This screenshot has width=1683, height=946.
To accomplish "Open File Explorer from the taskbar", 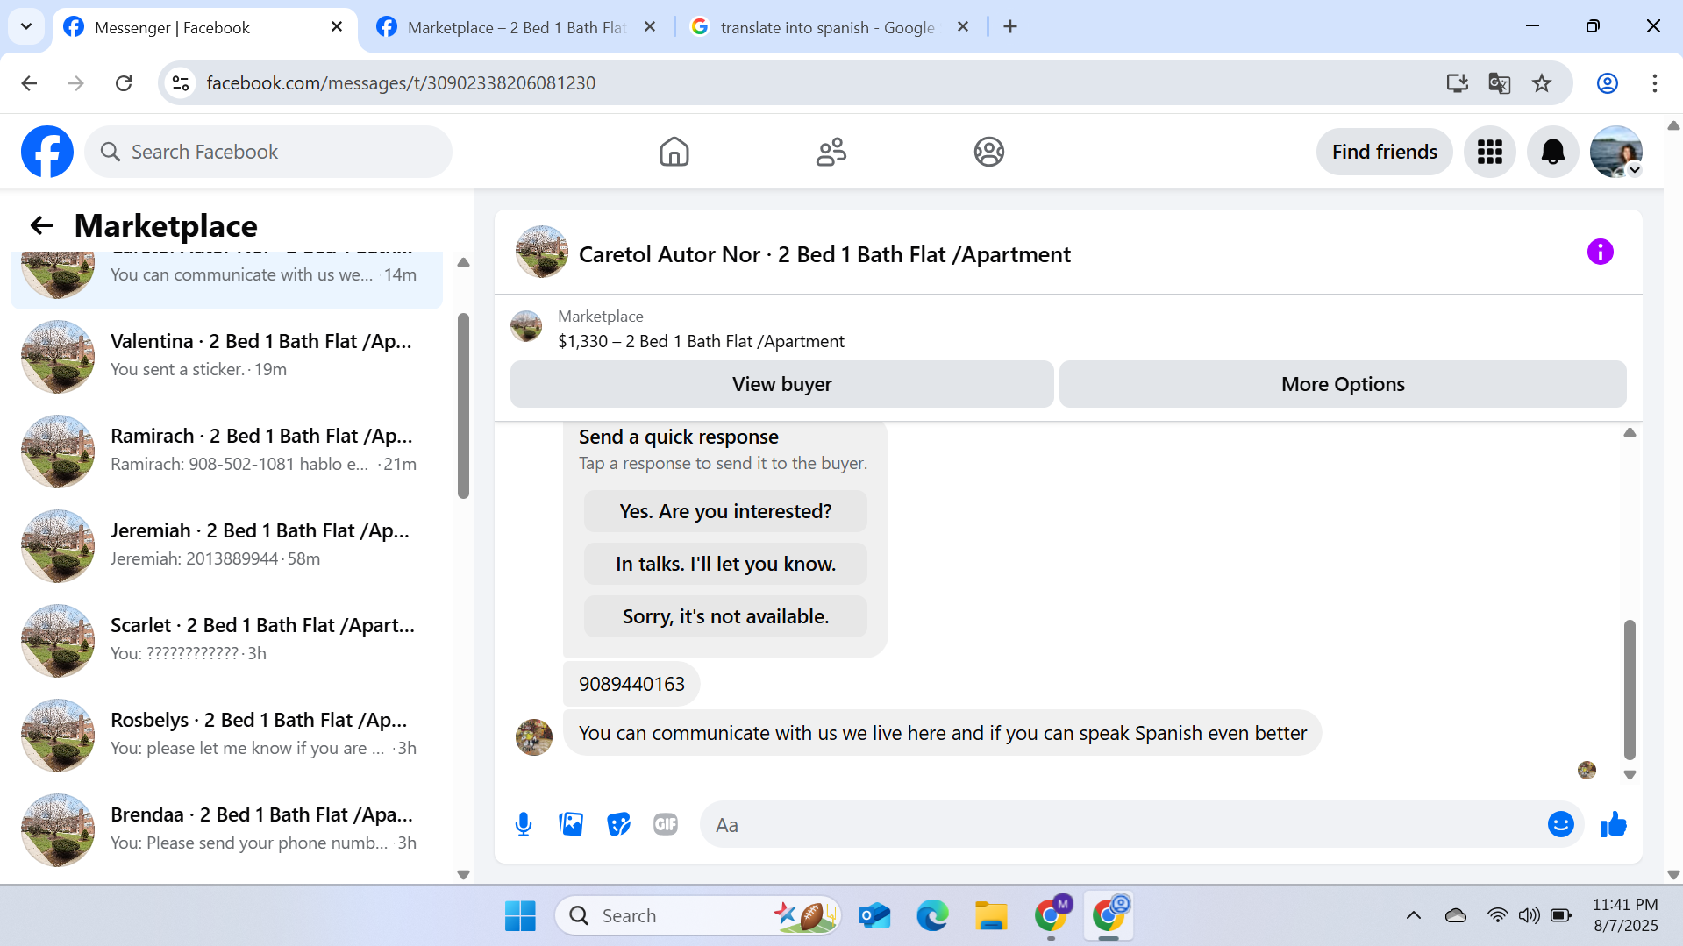I will 991,915.
